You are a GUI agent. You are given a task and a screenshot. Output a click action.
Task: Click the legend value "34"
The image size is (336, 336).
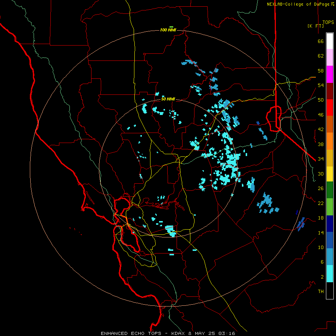click(x=321, y=159)
